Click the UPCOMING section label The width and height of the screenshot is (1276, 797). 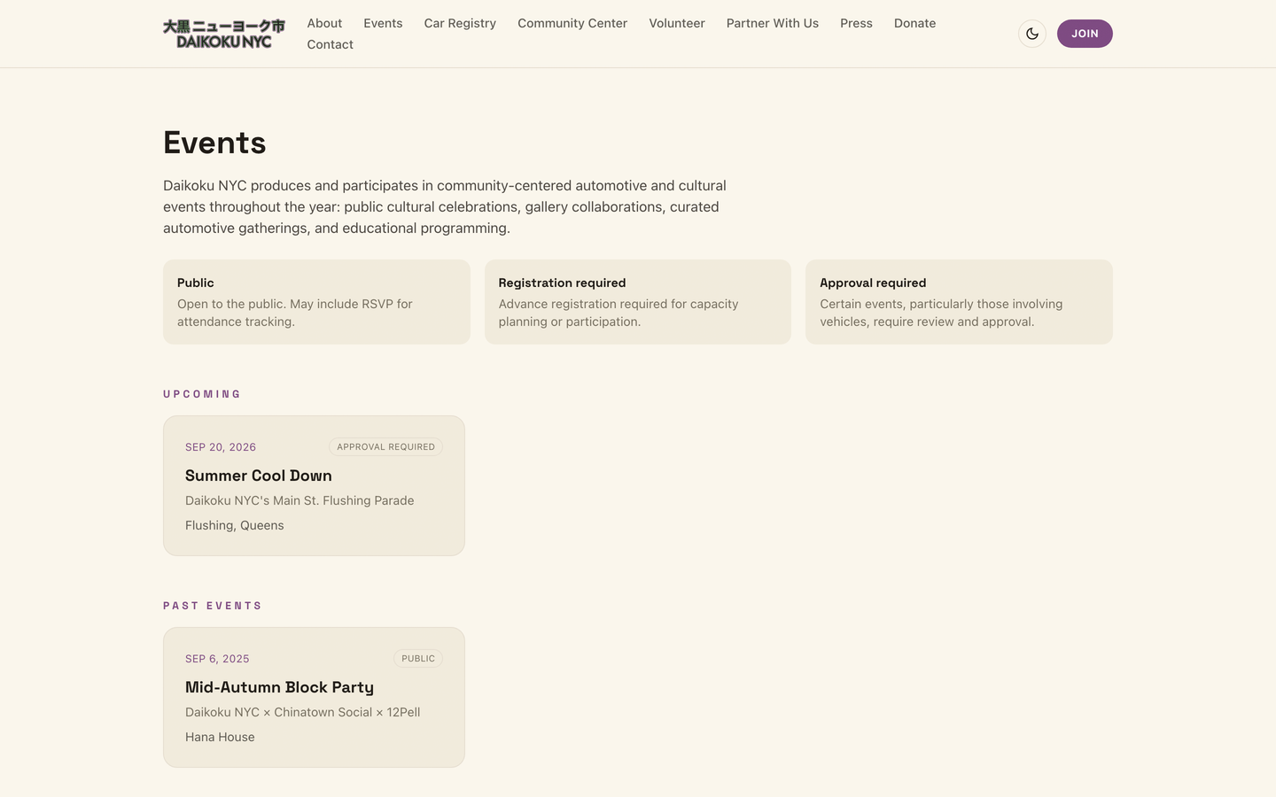[x=202, y=394]
